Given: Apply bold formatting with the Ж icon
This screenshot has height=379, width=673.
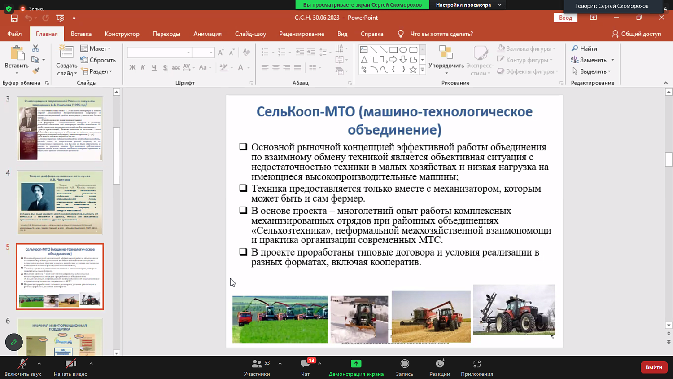Looking at the screenshot, I should [133, 67].
